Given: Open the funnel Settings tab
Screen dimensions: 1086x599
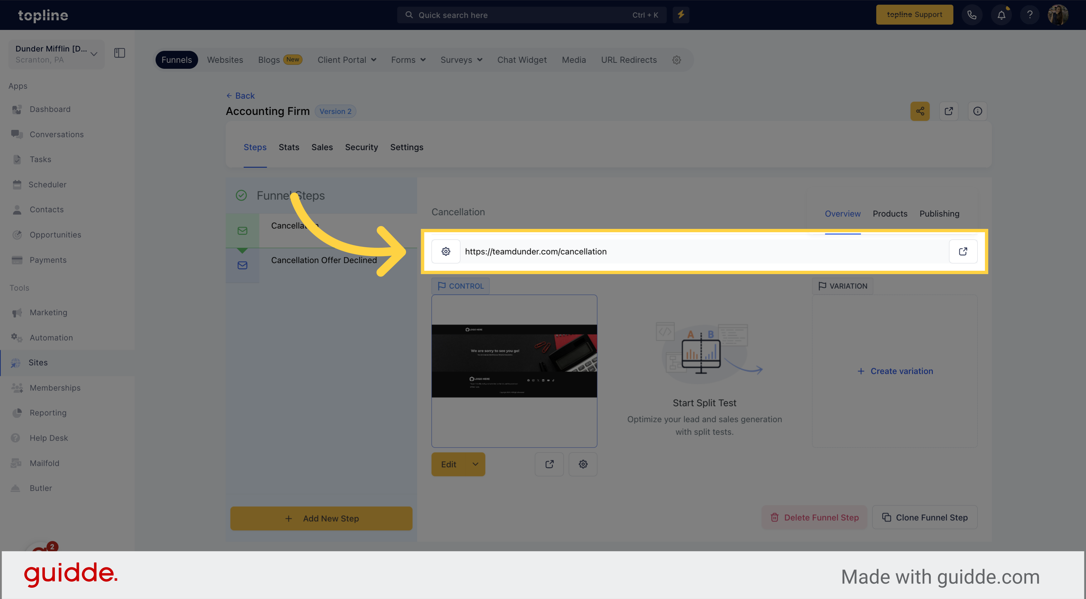Looking at the screenshot, I should [x=406, y=147].
